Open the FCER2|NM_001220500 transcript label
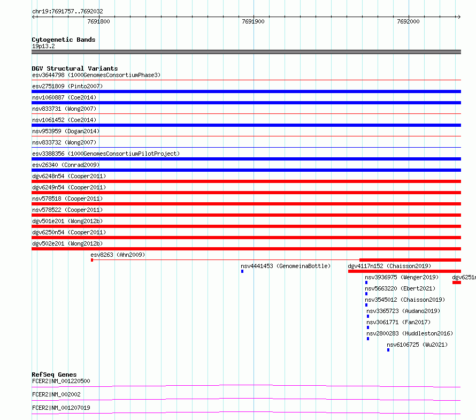Image resolution: width=476 pixels, height=420 pixels. 61,381
